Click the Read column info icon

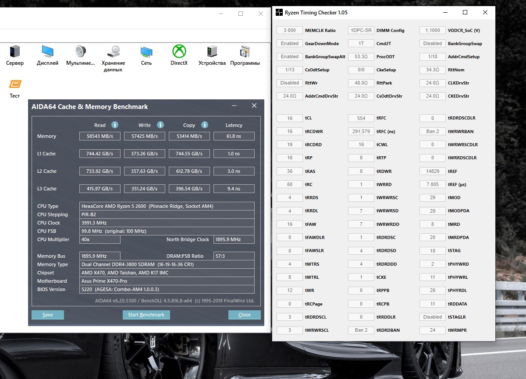(115, 125)
